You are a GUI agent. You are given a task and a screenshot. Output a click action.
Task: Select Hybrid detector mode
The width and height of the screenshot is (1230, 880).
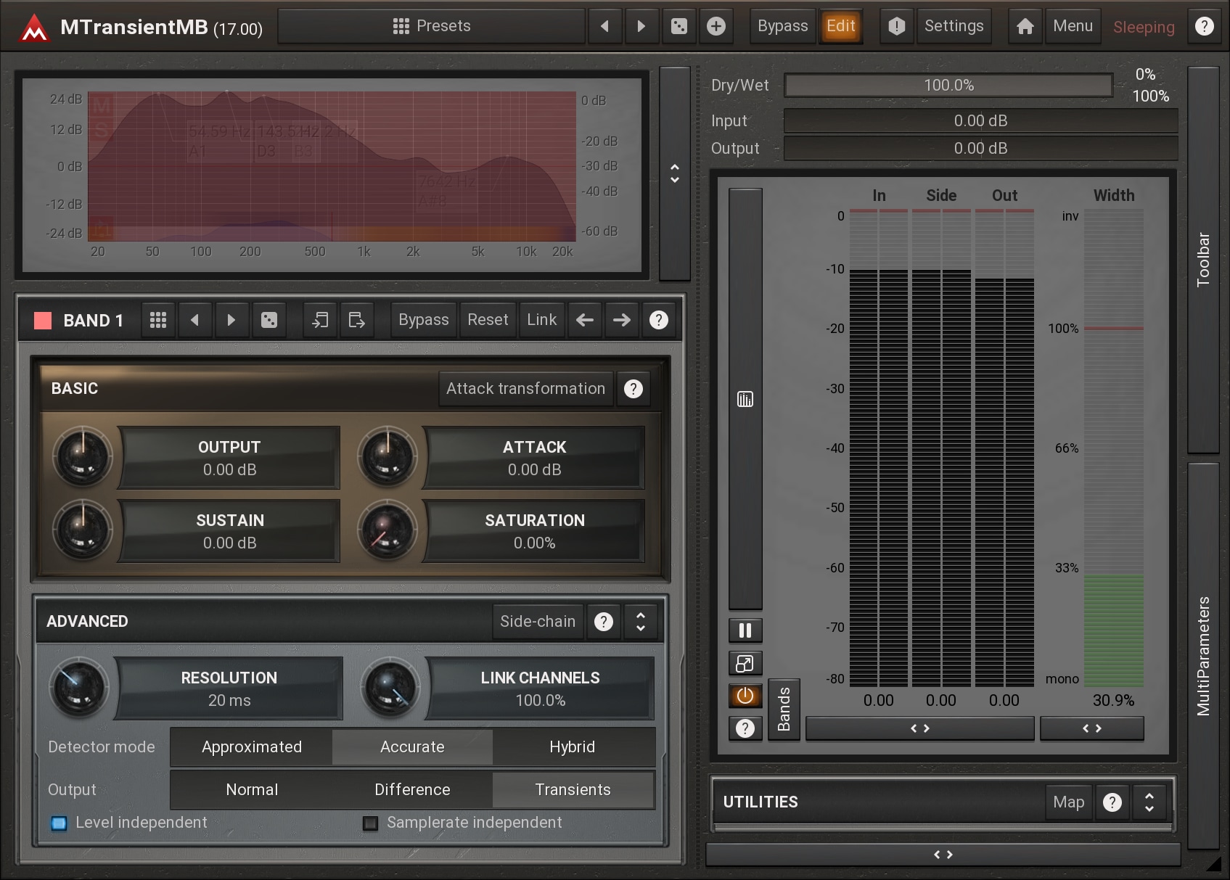point(572,747)
